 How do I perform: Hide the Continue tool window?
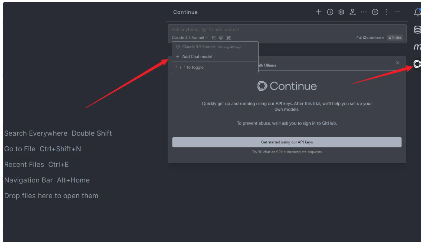tap(398, 12)
